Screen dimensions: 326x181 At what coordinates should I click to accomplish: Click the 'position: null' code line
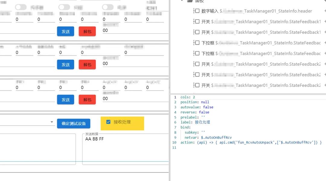(x=195, y=102)
